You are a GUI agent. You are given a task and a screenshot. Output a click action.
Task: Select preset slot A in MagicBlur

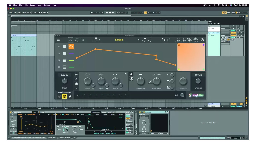[x=70, y=40]
